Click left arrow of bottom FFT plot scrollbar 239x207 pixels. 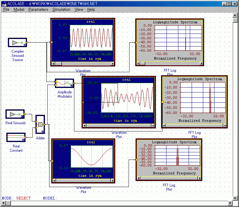tap(139, 178)
